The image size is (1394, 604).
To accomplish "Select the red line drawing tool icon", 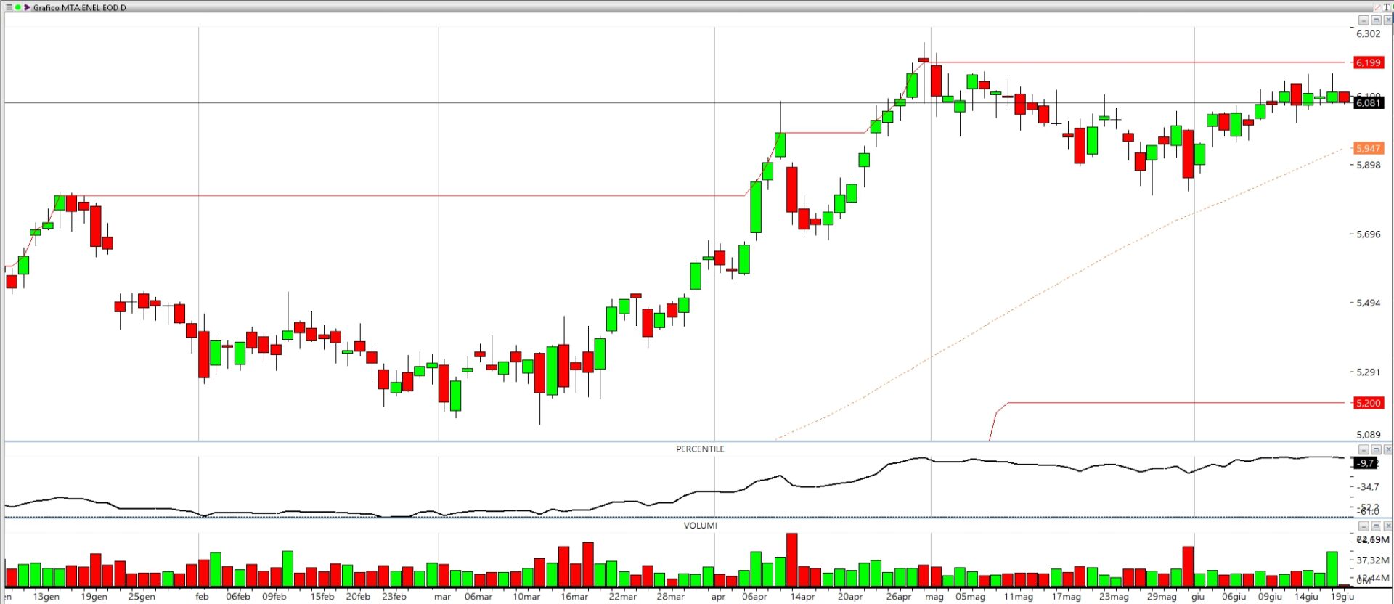I will tap(1378, 7).
